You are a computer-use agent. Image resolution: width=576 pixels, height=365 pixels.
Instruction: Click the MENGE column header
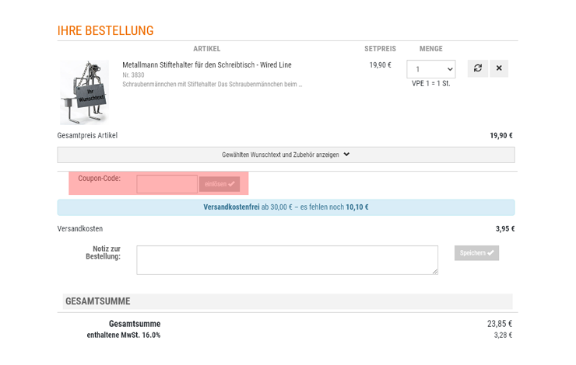[431, 49]
